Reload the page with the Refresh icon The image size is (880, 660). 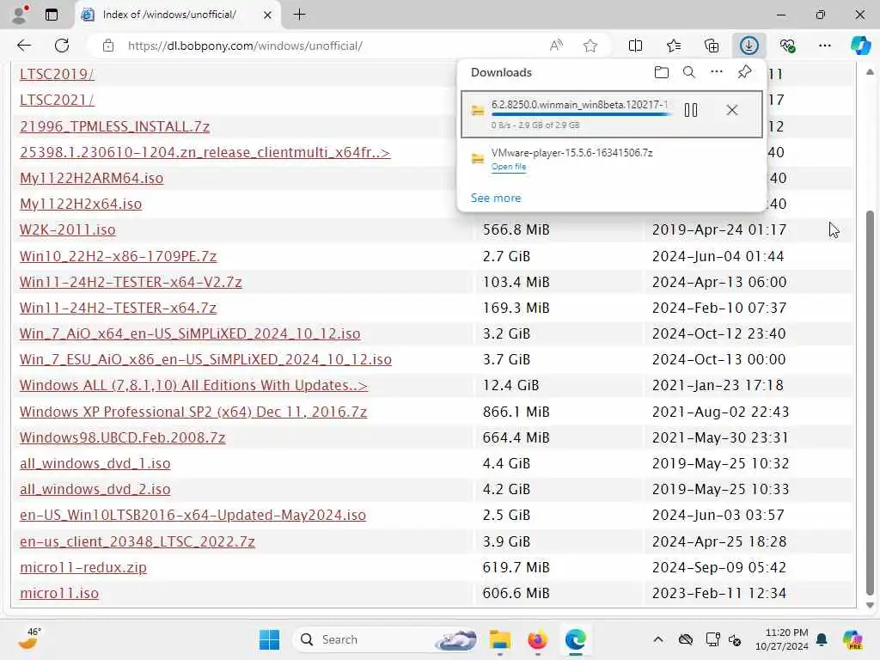62,46
